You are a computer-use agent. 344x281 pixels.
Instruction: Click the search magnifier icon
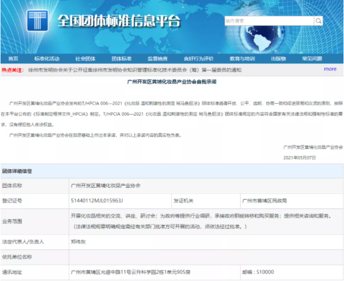[x=319, y=21]
